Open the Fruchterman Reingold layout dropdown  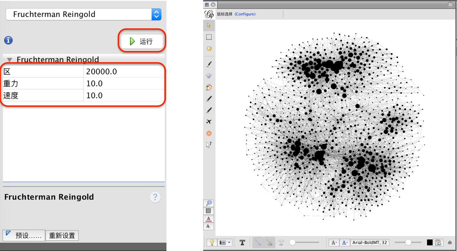[x=156, y=14]
